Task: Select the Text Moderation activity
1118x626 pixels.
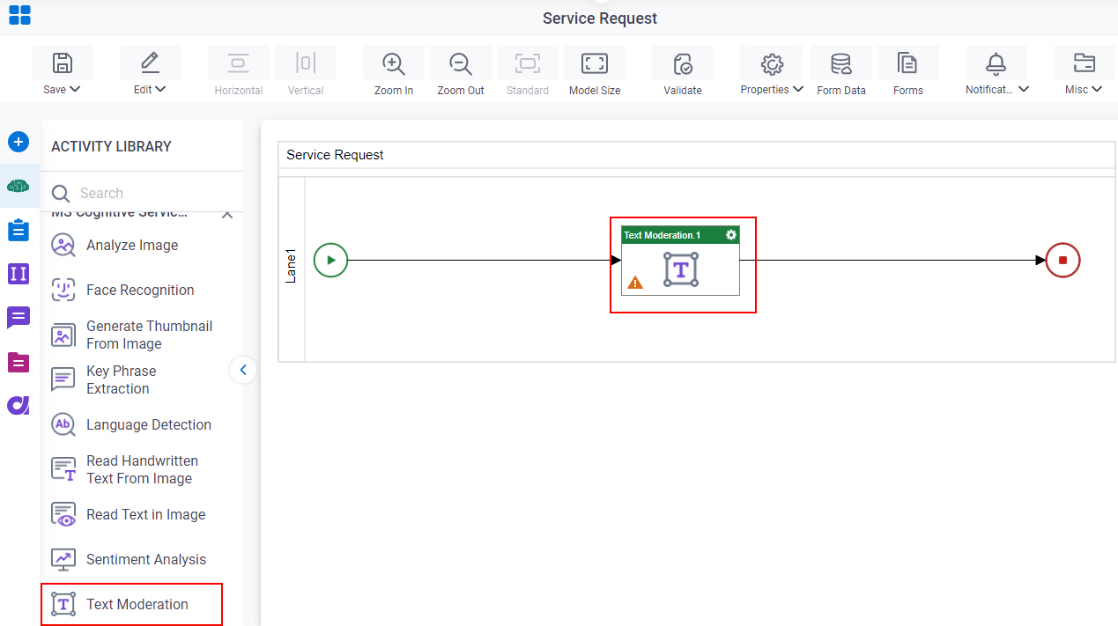Action: 131,604
